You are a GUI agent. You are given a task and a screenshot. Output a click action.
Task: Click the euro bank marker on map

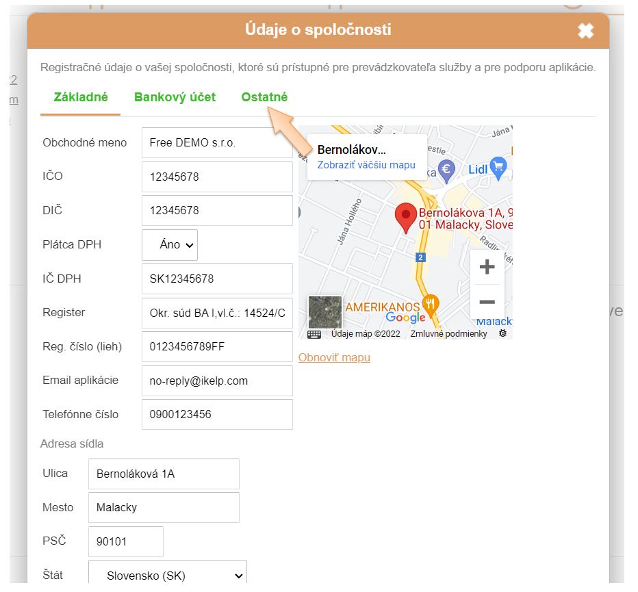(446, 169)
